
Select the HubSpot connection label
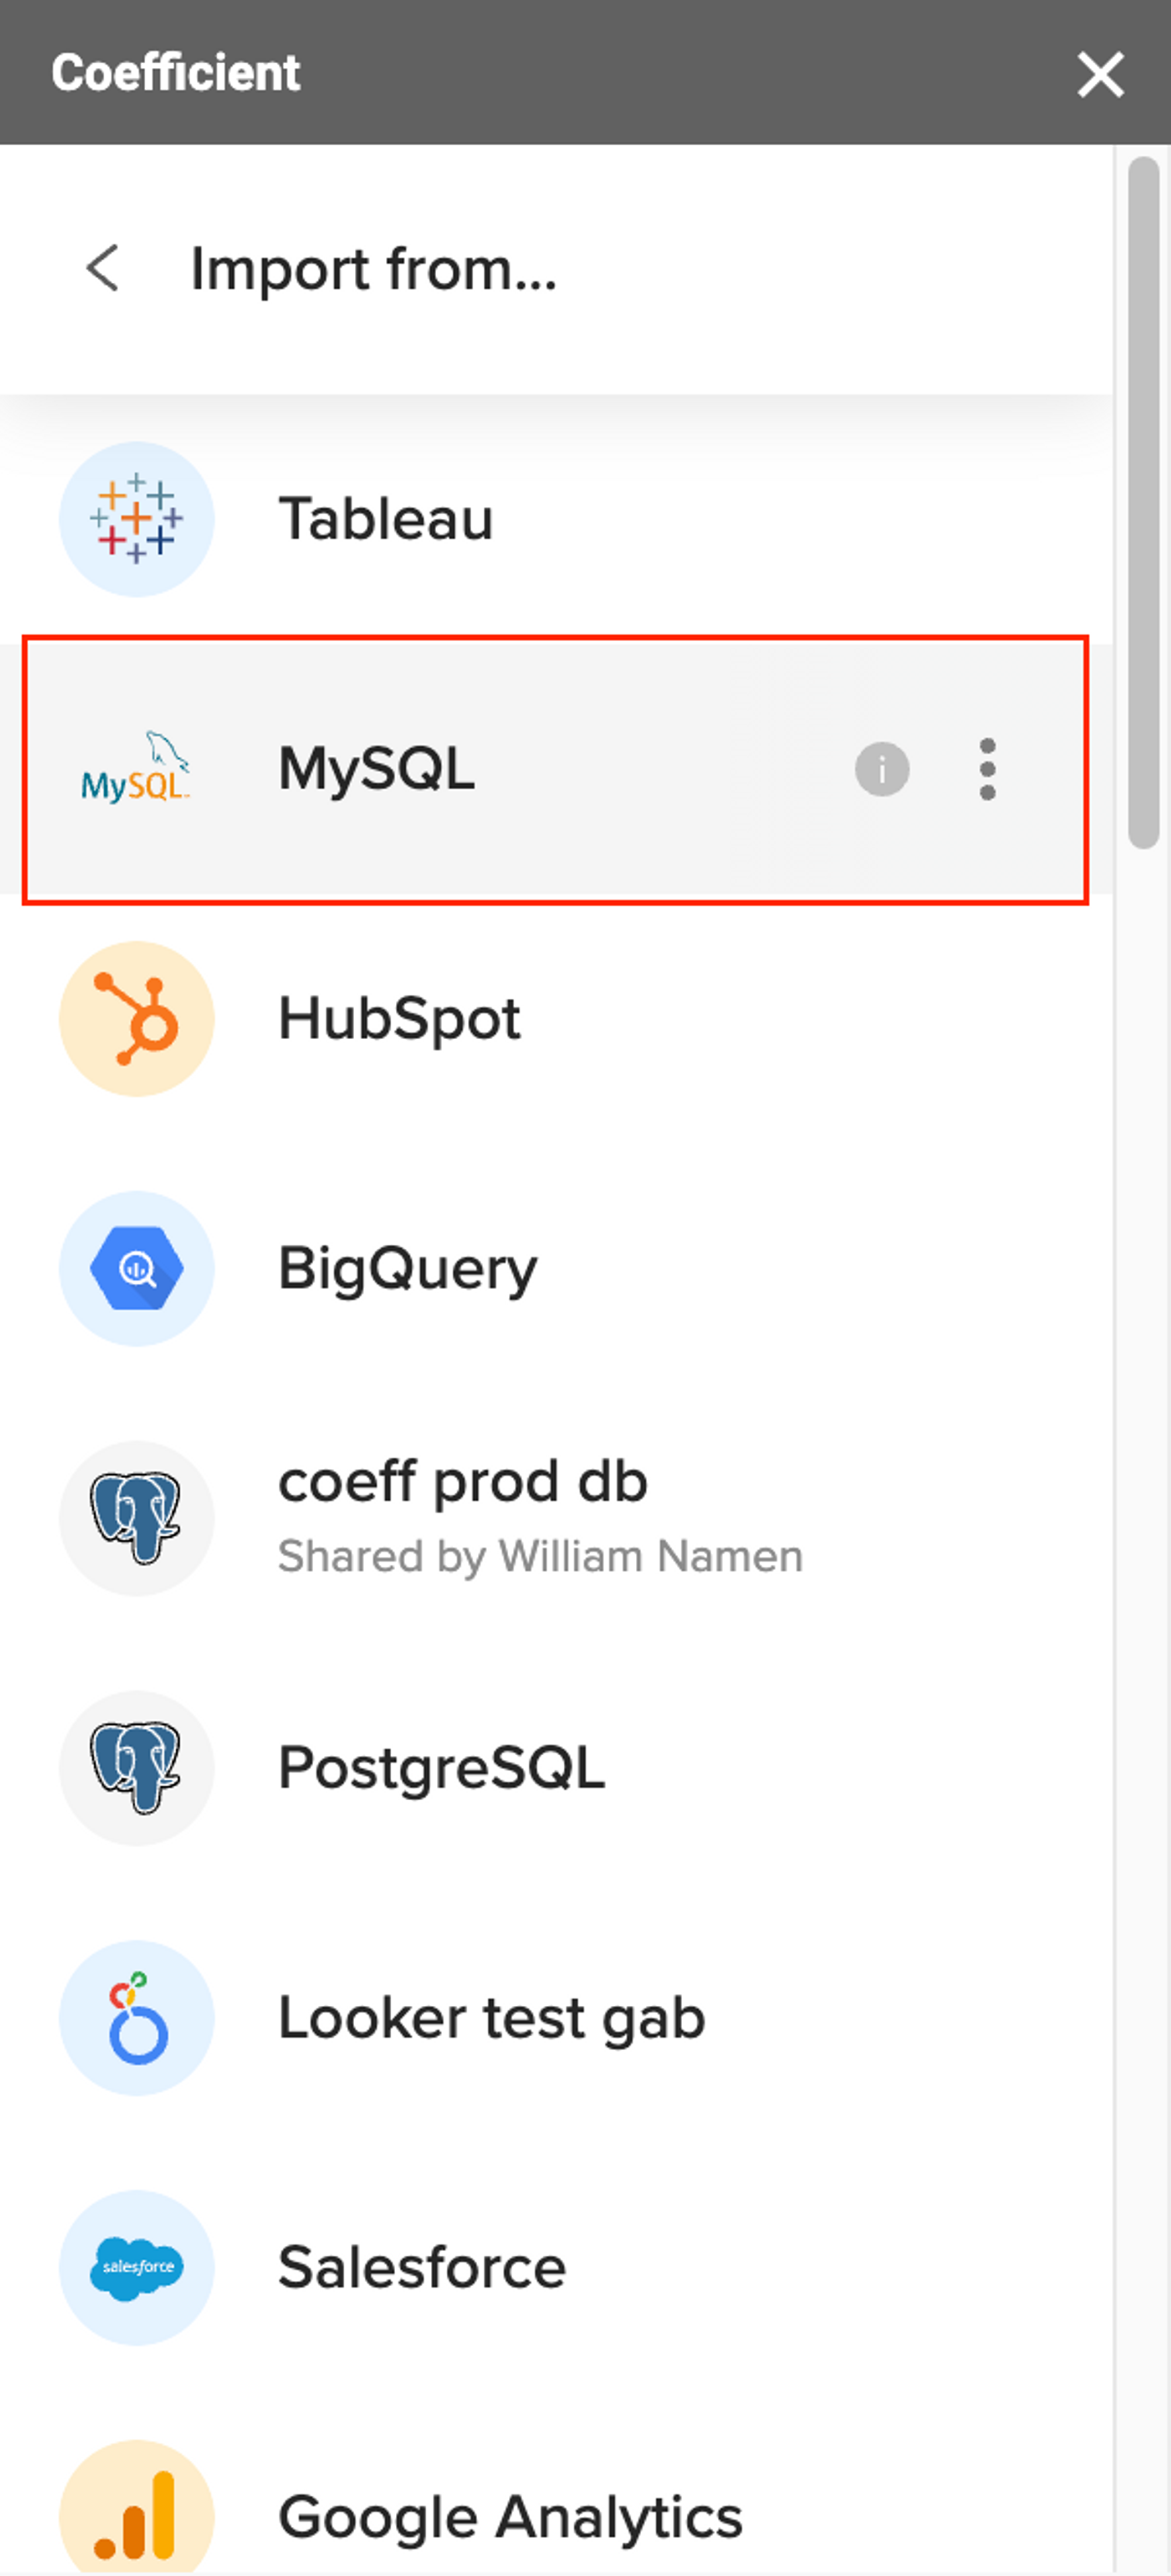399,1018
